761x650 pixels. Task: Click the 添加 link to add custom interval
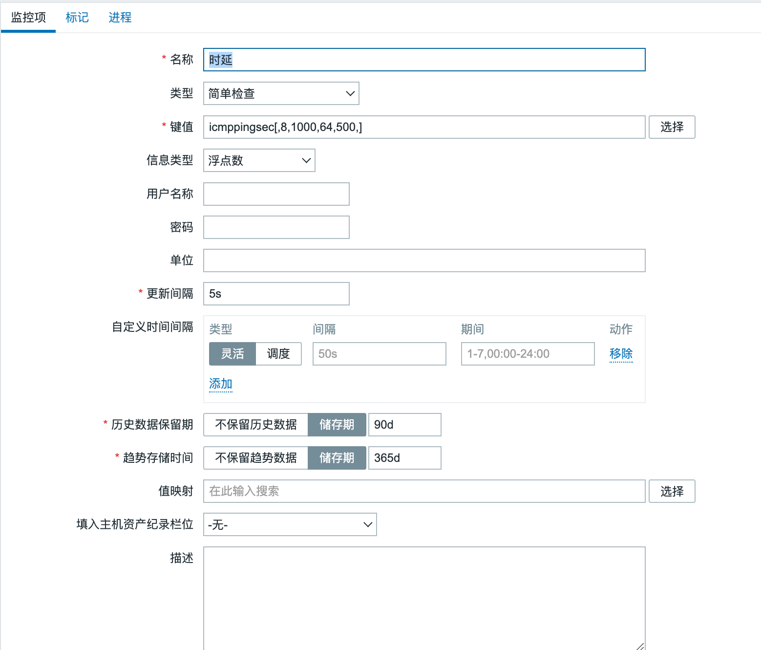[x=220, y=384]
